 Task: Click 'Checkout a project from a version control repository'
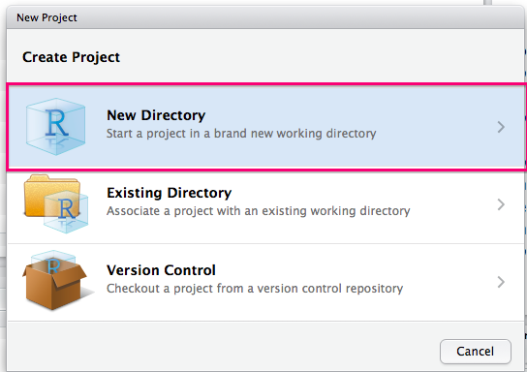tap(255, 289)
